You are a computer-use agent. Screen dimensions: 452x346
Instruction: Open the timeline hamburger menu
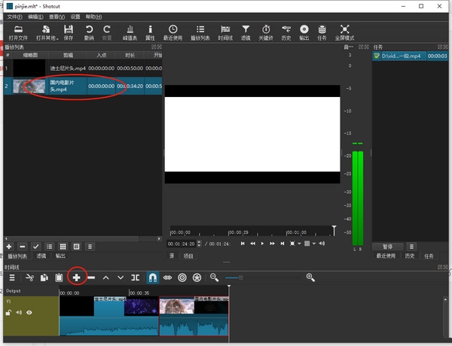[11, 278]
